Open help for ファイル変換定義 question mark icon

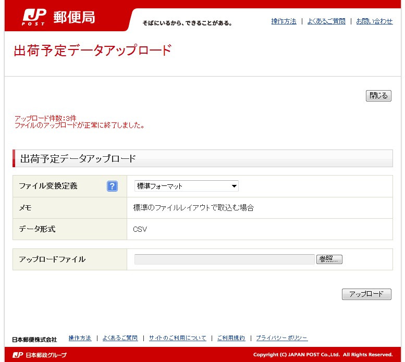113,186
